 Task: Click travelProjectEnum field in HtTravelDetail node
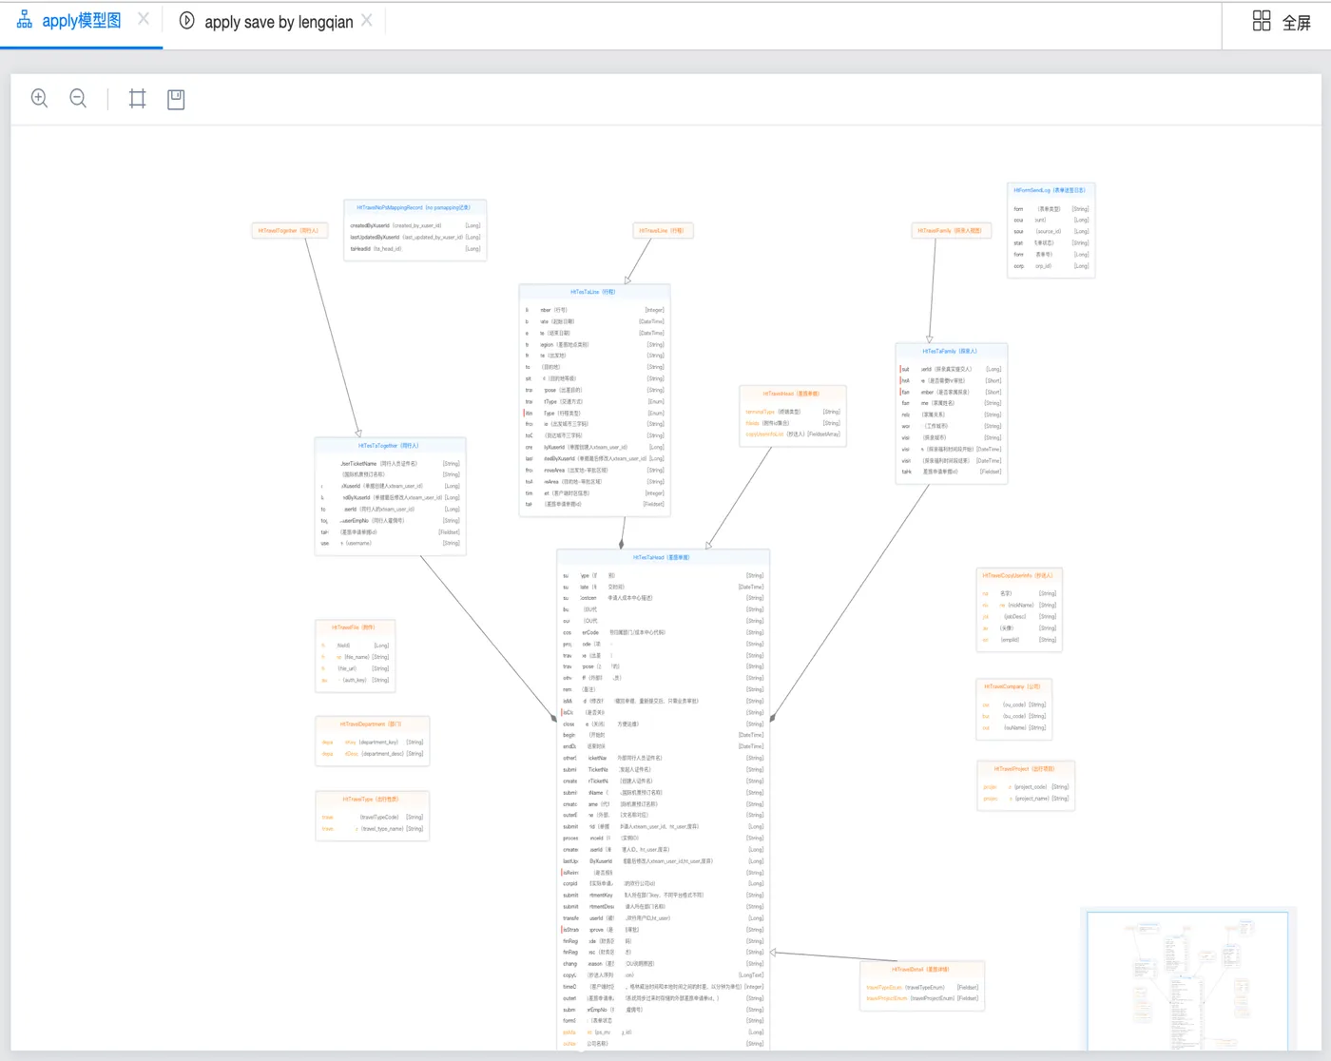922,998
